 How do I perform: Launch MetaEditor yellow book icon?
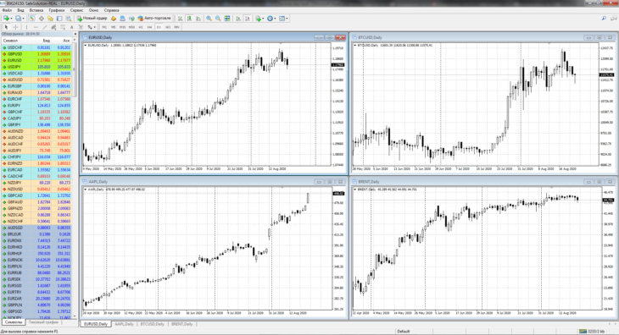pyautogui.click(x=114, y=19)
